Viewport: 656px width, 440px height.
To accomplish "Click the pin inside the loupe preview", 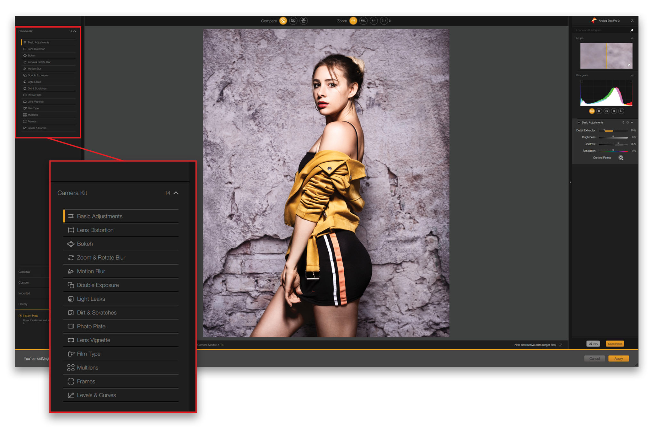I will 629,65.
